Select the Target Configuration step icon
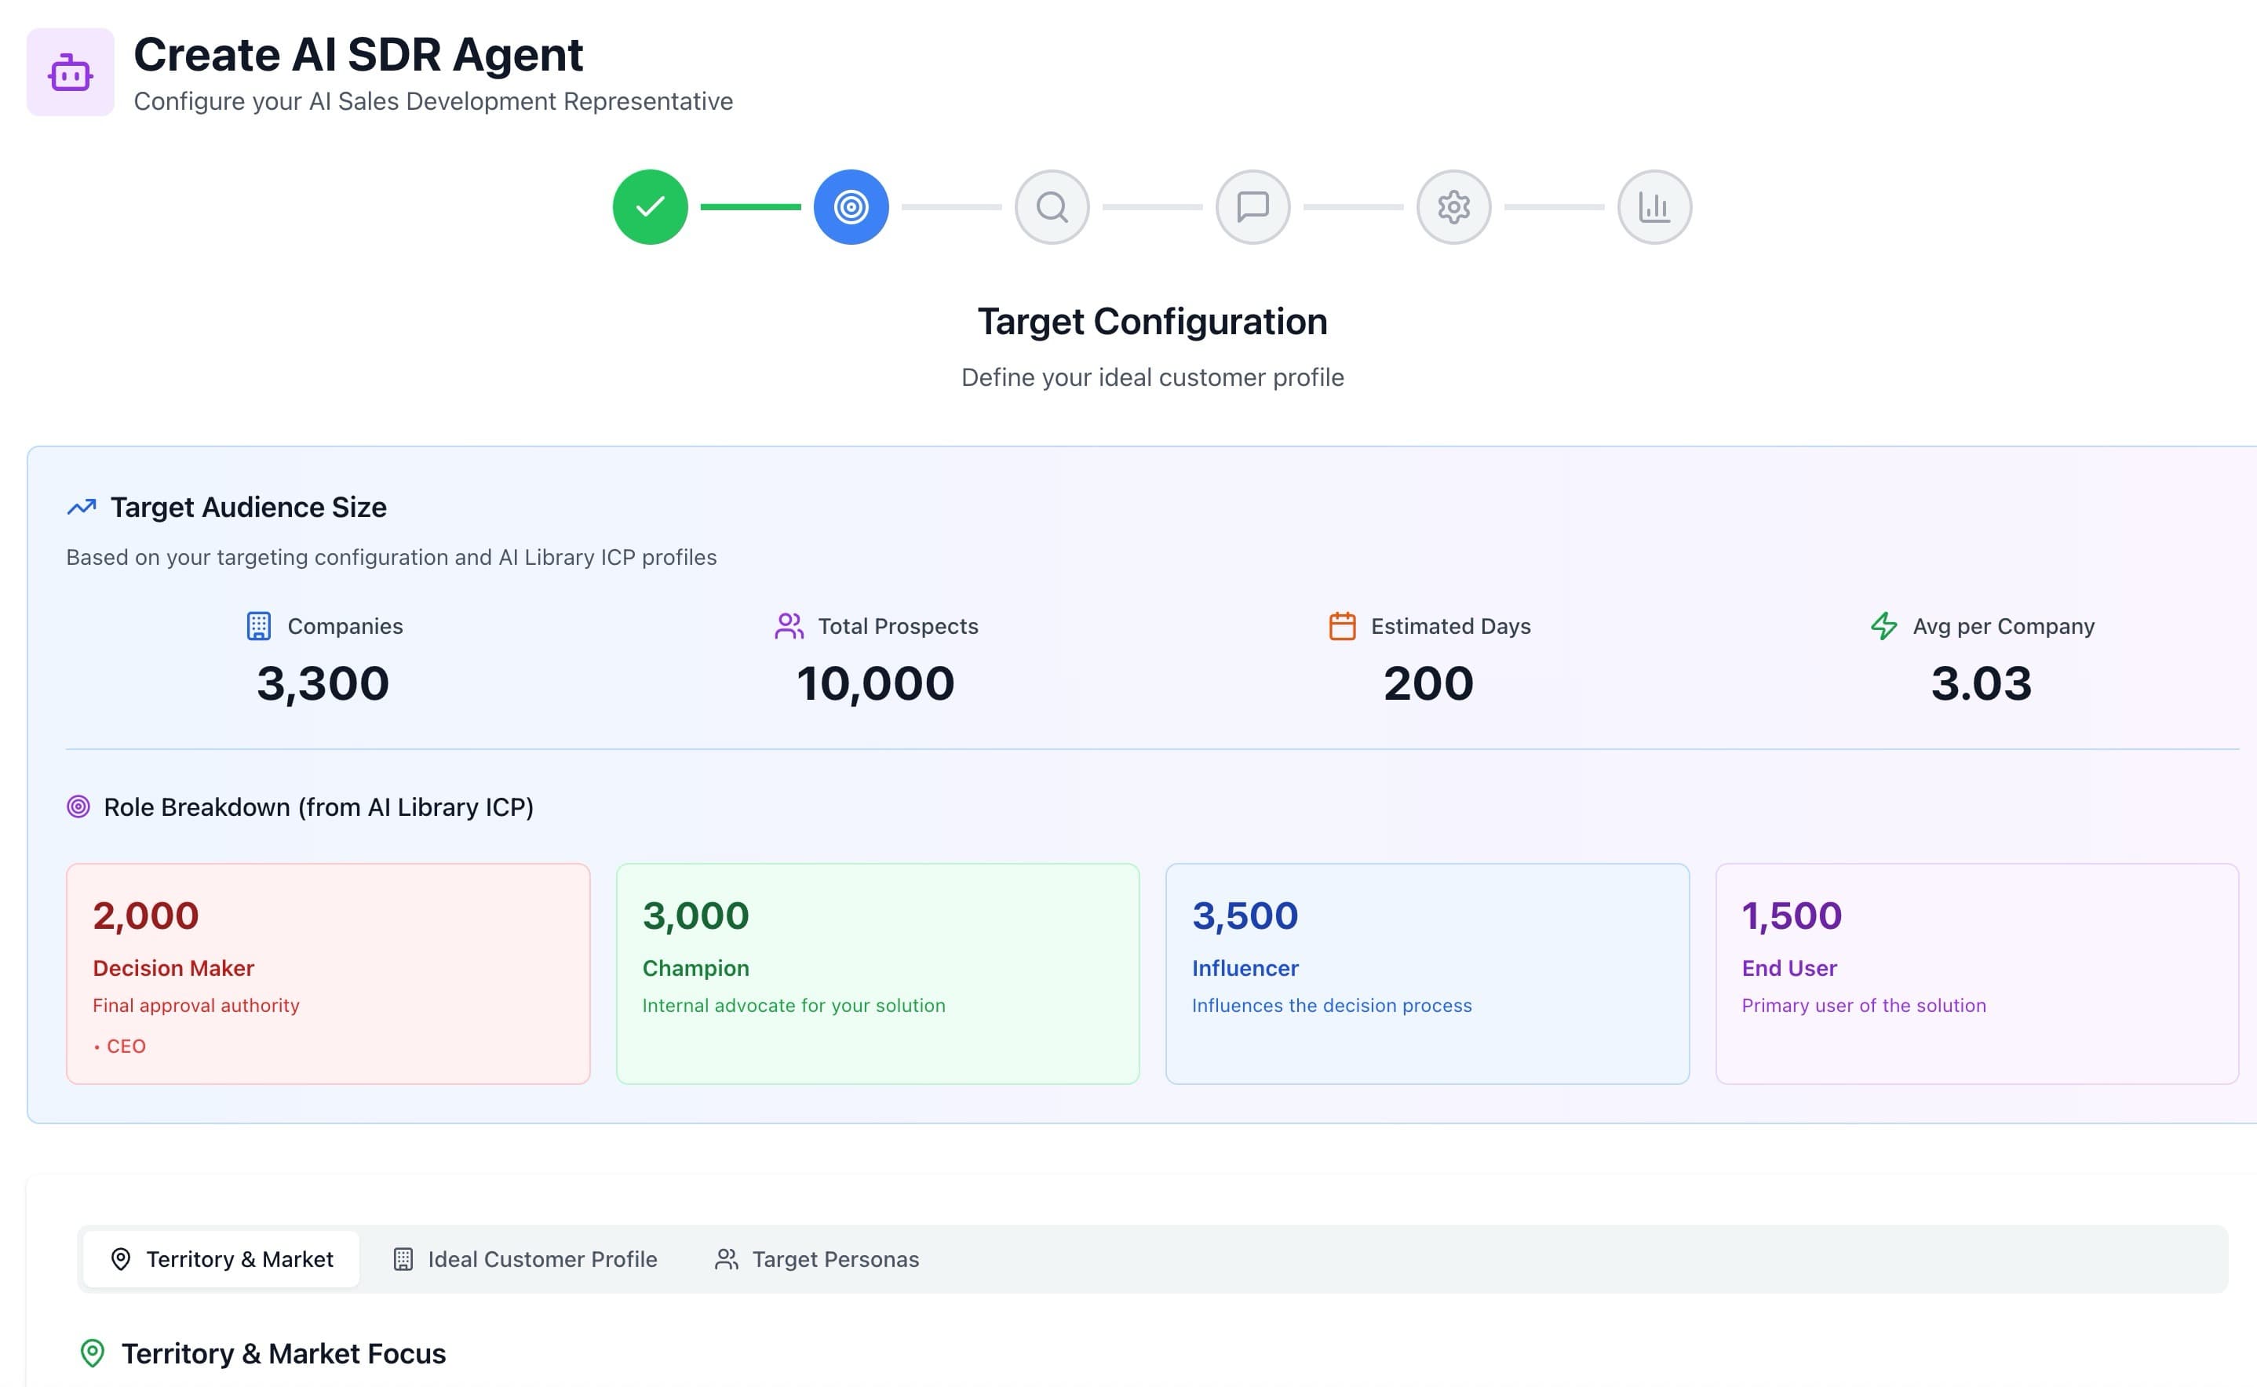The width and height of the screenshot is (2257, 1387). click(x=851, y=207)
